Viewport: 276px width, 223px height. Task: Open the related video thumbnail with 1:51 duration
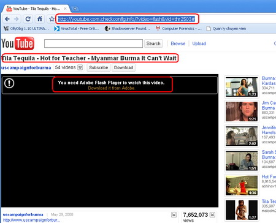click(x=242, y=161)
